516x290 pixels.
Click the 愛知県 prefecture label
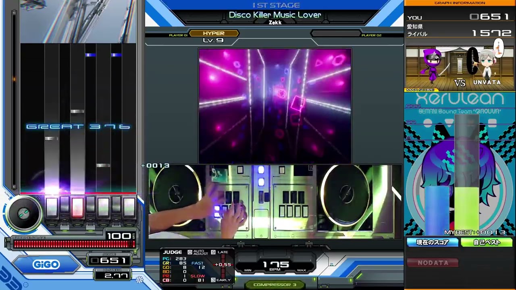pyautogui.click(x=415, y=27)
